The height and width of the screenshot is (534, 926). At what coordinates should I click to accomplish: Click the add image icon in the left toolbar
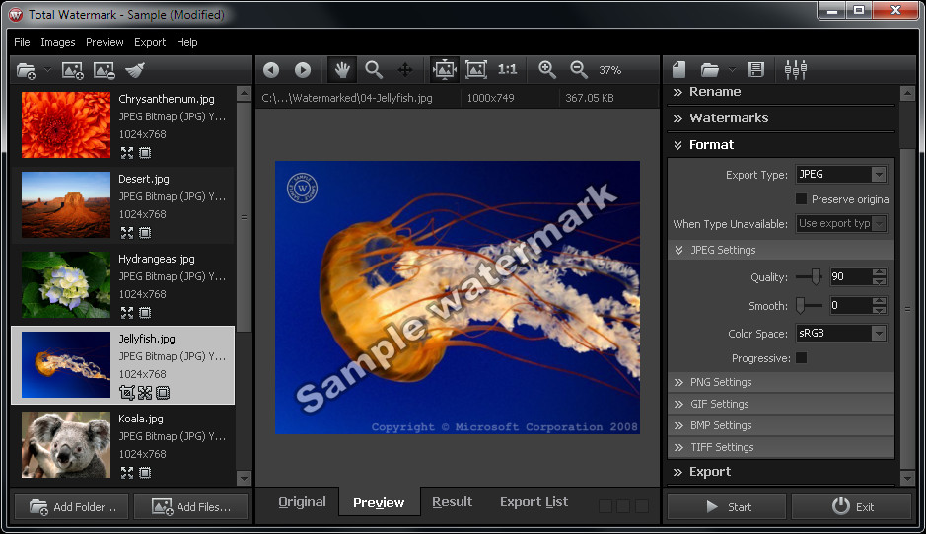tap(73, 70)
